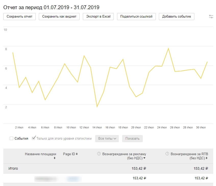This screenshot has width=216, height=186.
Task: Sort descending by 'Вознаграждение за рекламу' arrow
Action: (x=145, y=158)
